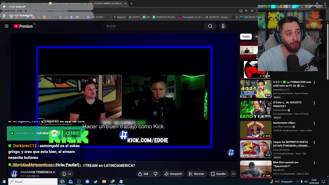Go to YouTube Premium home logo
Image resolution: width=329 pixels, height=185 pixels.
[x=23, y=26]
